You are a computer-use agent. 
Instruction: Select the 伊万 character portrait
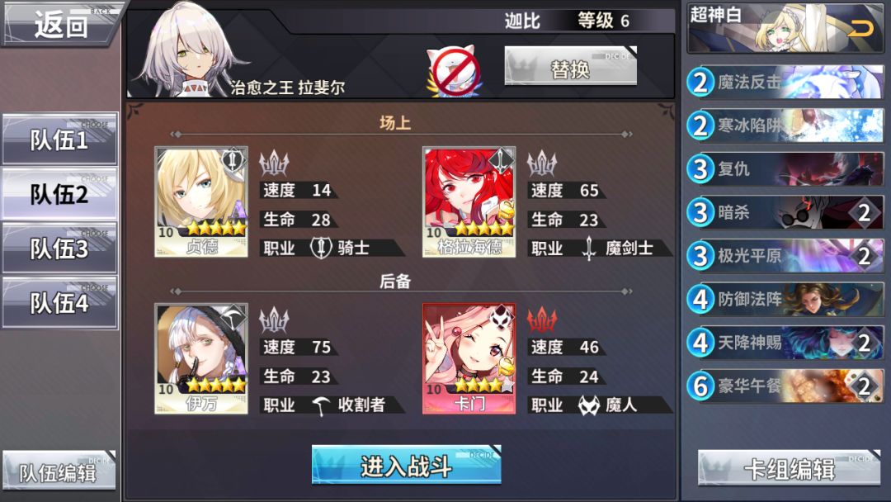(201, 358)
